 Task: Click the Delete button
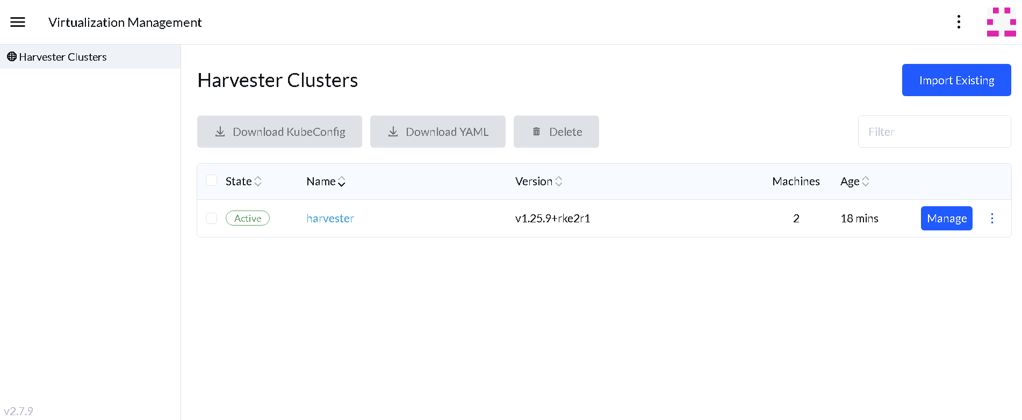pyautogui.click(x=556, y=132)
